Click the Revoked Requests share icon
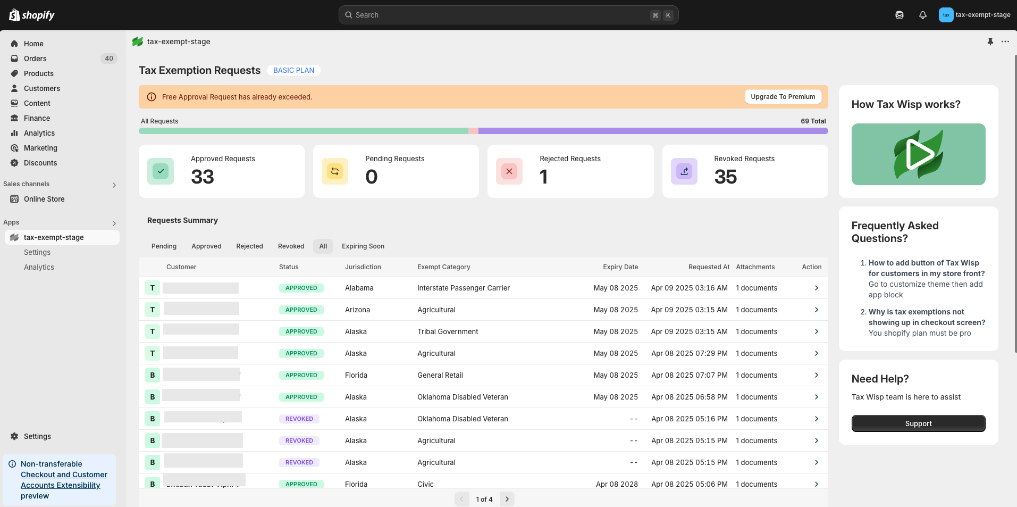 pyautogui.click(x=684, y=171)
